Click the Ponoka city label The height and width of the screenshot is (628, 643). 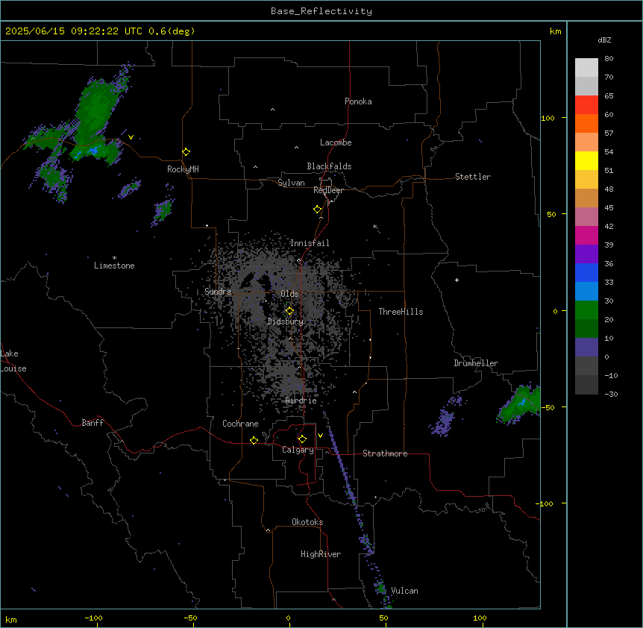pos(358,101)
